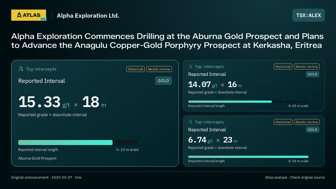Click the 23 m interval value
The width and height of the screenshot is (336, 189).
click(228, 140)
